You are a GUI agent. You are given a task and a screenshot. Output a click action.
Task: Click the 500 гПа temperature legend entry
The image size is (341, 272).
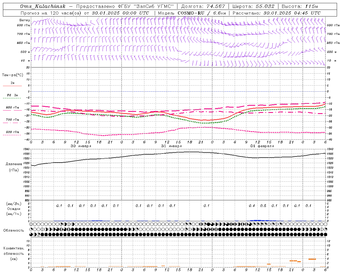click(x=12, y=133)
